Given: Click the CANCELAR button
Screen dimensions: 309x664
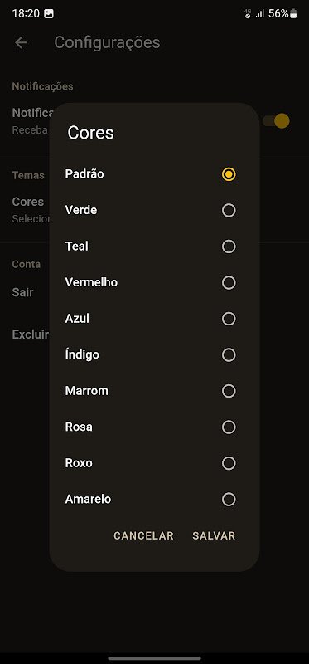Looking at the screenshot, I should [x=143, y=535].
